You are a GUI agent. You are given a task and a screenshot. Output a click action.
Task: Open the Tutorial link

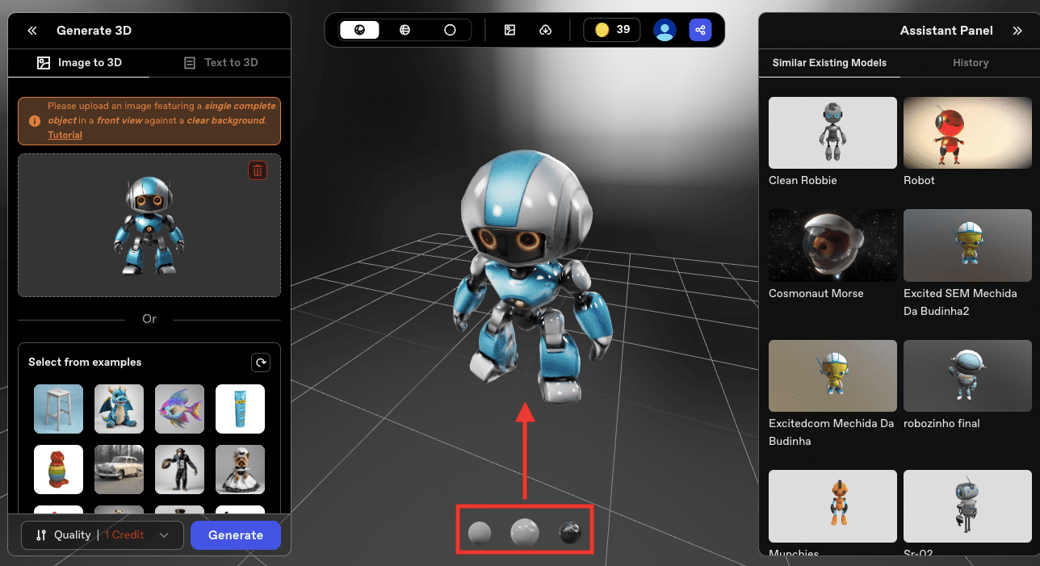click(65, 134)
